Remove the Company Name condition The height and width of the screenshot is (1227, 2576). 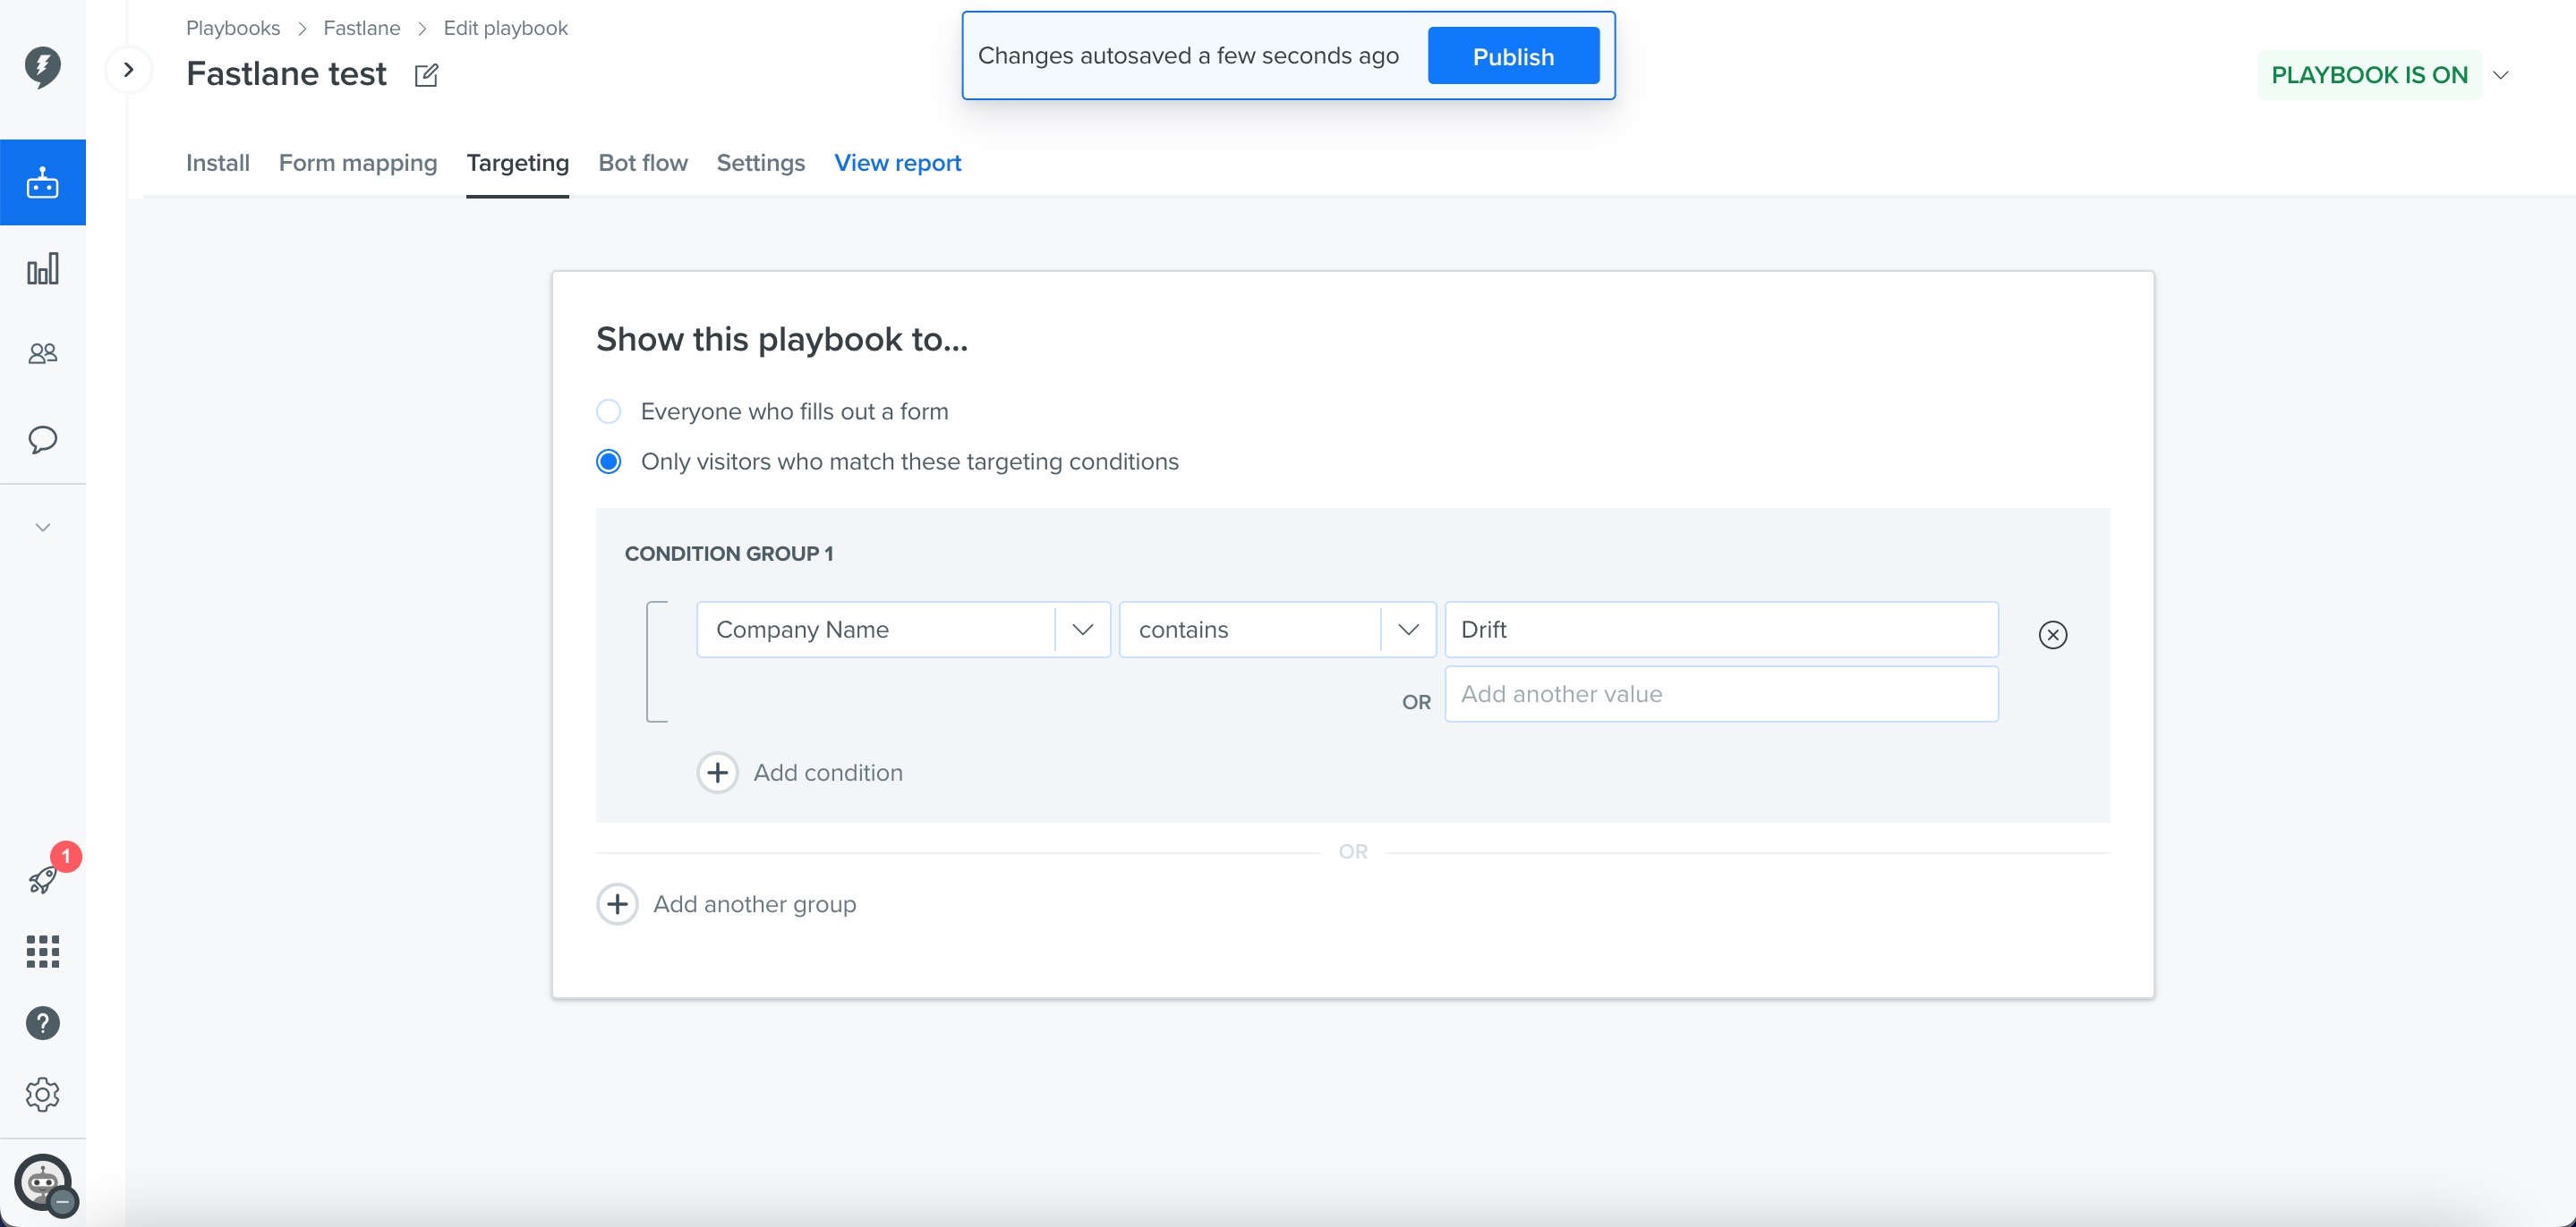tap(2053, 634)
